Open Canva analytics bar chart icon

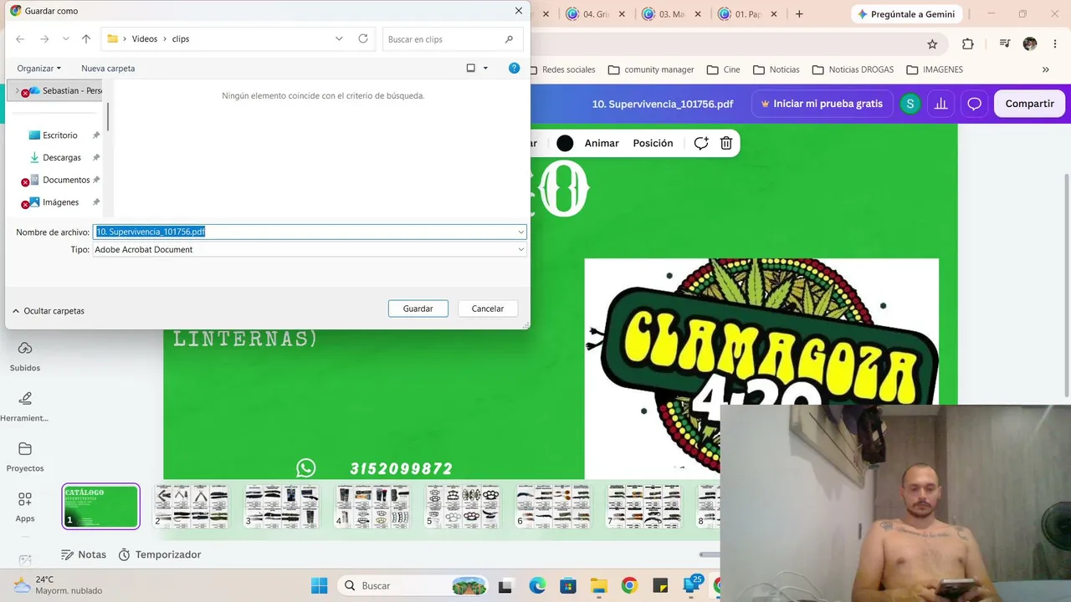941,104
